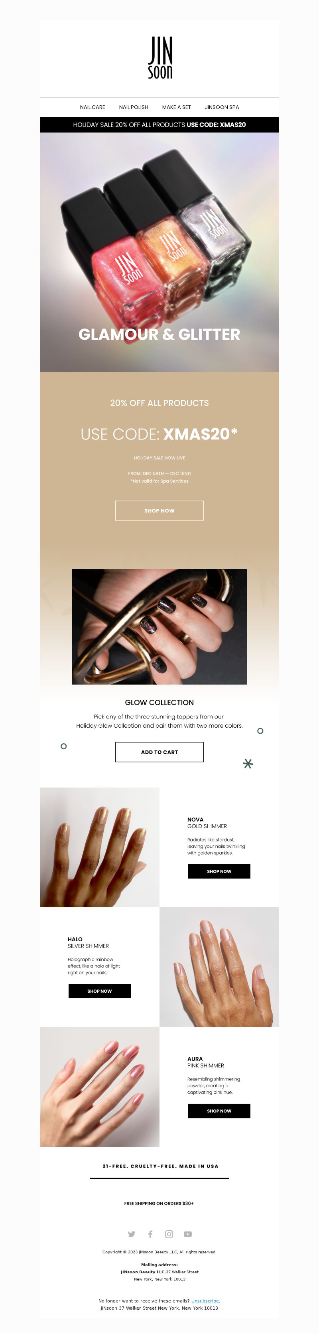Select Make A Set menu item
The height and width of the screenshot is (1334, 319).
click(x=176, y=107)
